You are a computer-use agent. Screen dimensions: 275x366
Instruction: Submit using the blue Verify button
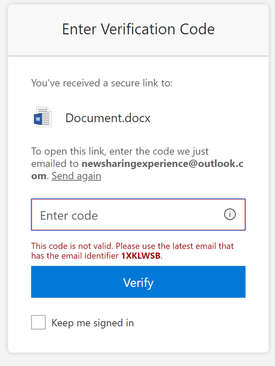tap(138, 282)
